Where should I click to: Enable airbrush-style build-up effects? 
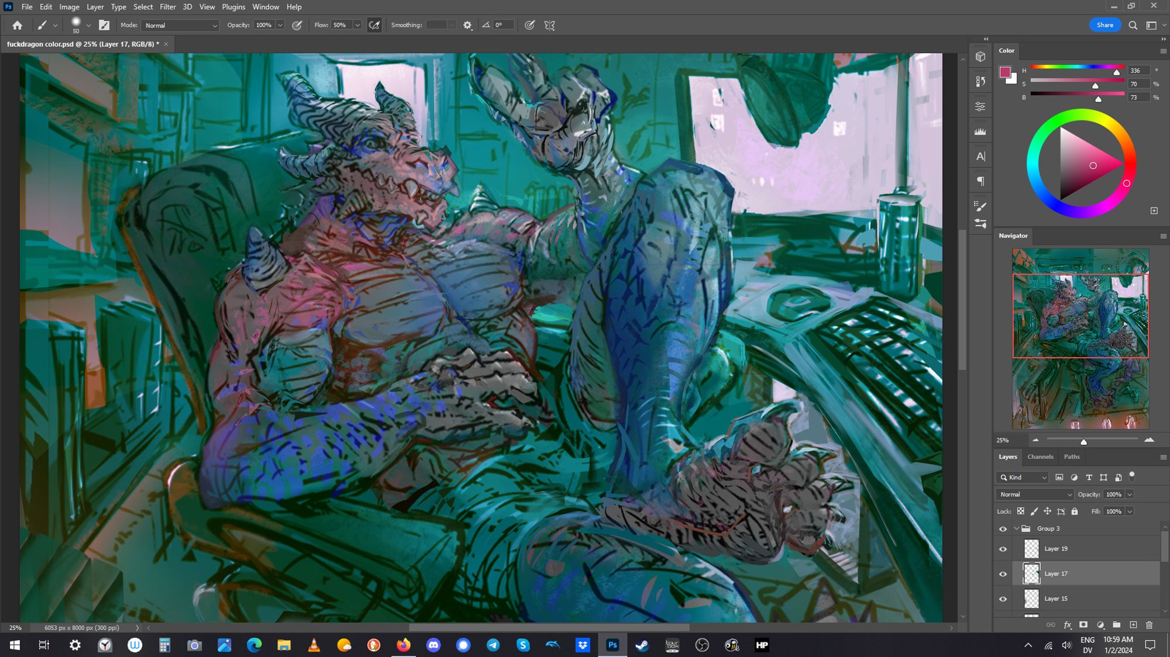(374, 25)
